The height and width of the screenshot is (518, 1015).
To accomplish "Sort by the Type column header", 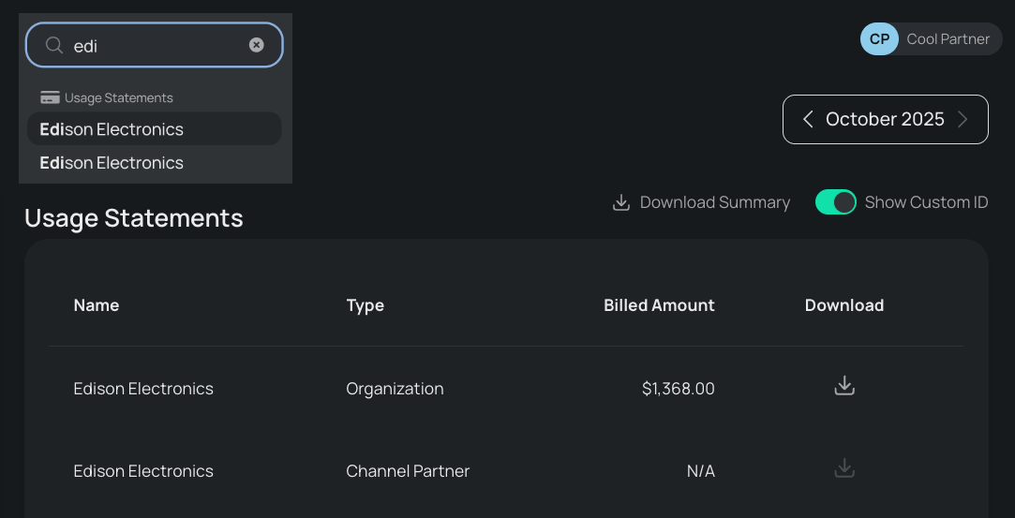I will [366, 305].
